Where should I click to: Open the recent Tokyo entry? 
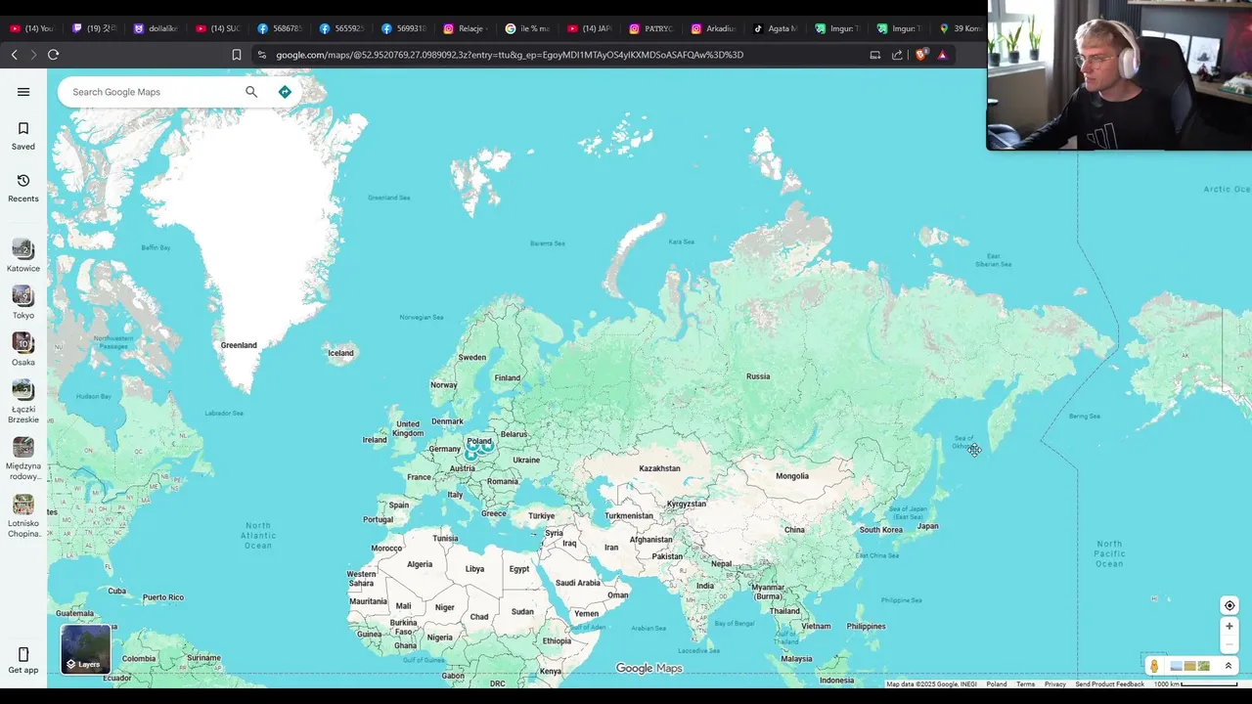click(x=23, y=303)
